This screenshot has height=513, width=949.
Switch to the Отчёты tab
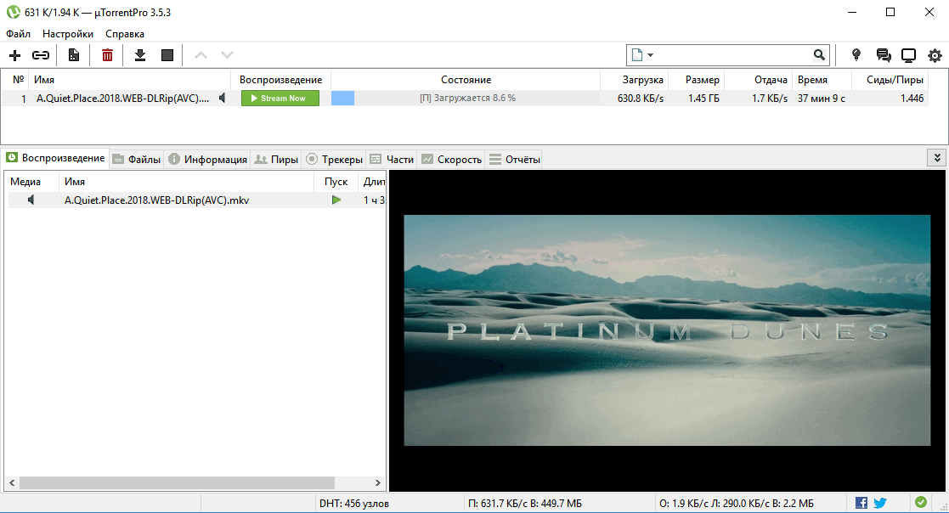pos(515,159)
